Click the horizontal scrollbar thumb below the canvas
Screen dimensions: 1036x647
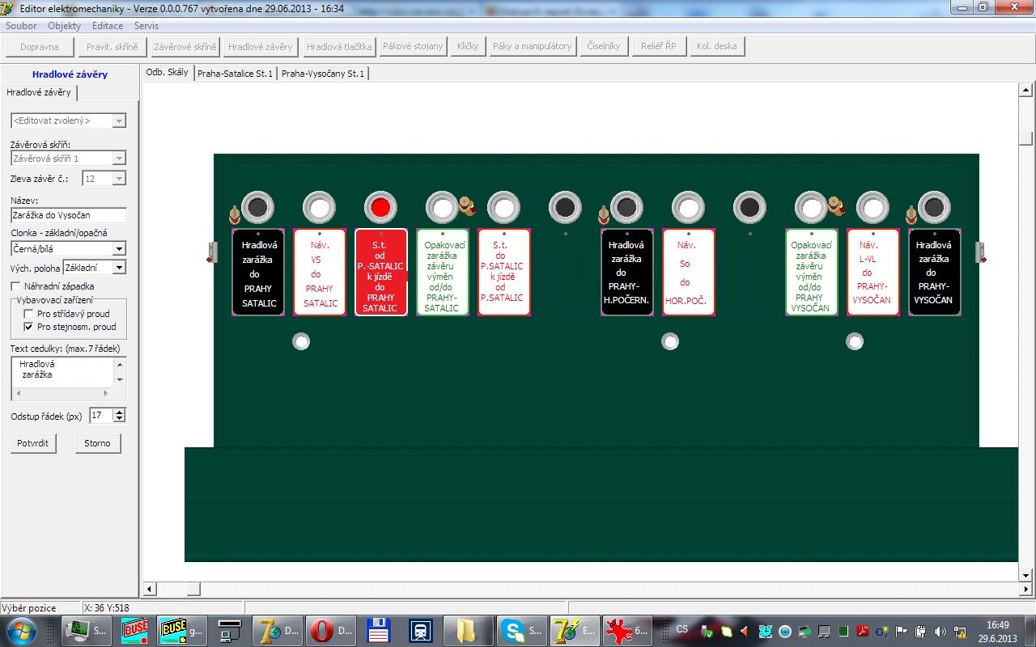click(193, 589)
